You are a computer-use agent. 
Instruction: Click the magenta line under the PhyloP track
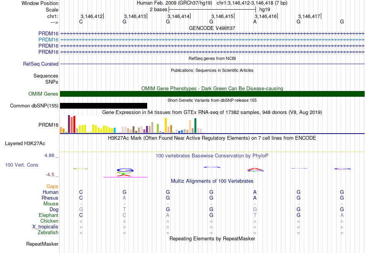tap(126, 177)
